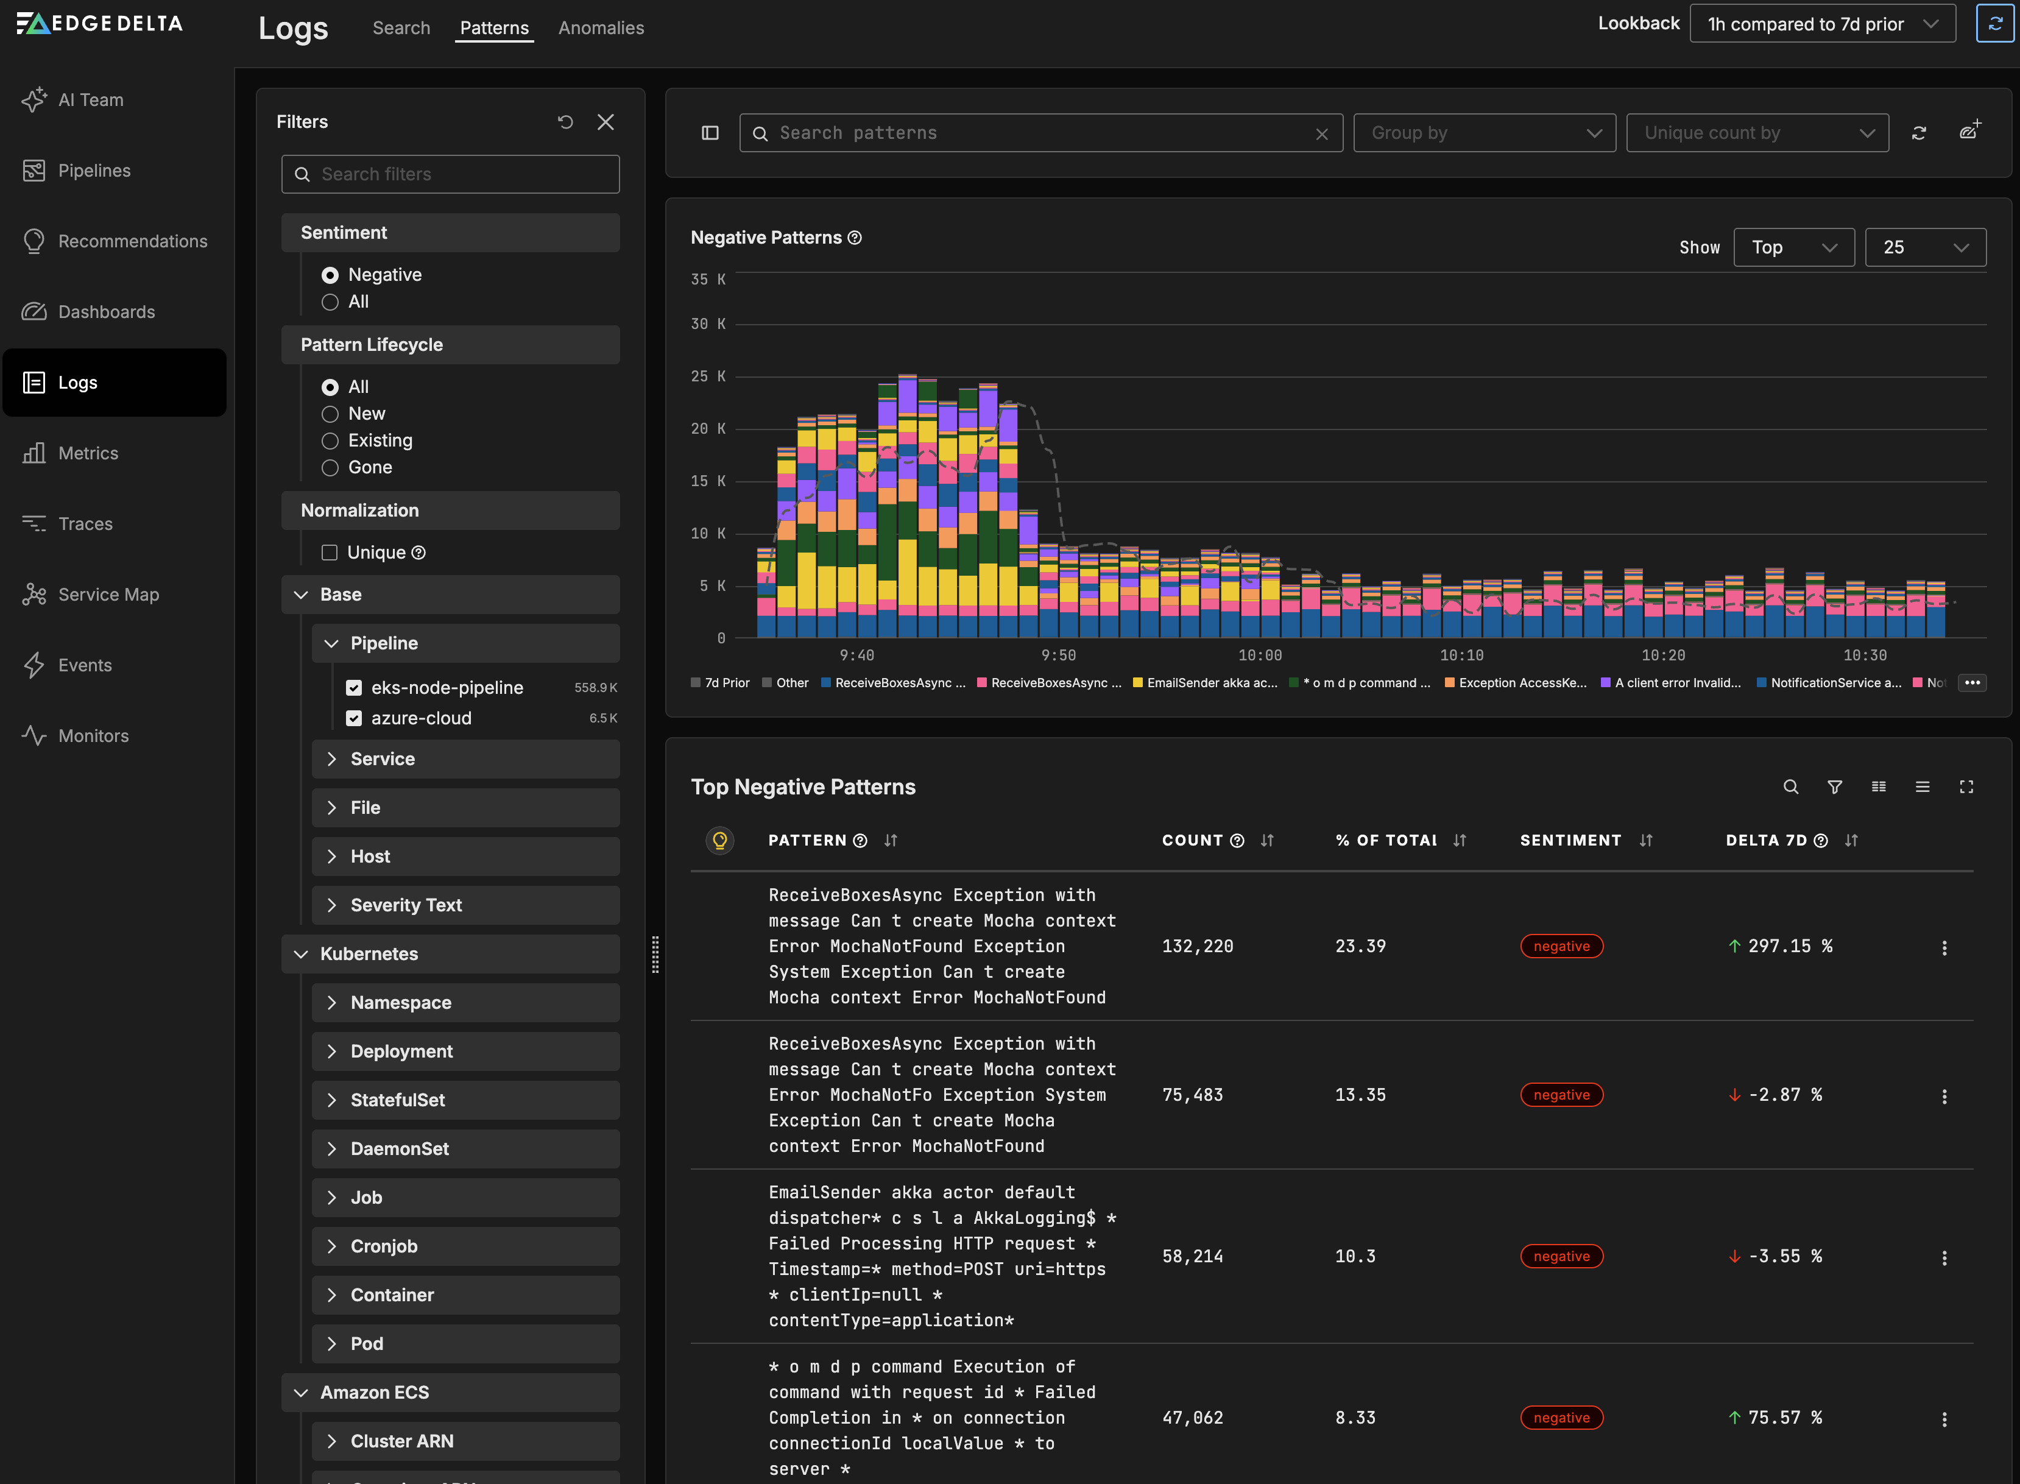Click the refresh icon next to Lookback
2020x1484 pixels.
click(1994, 24)
